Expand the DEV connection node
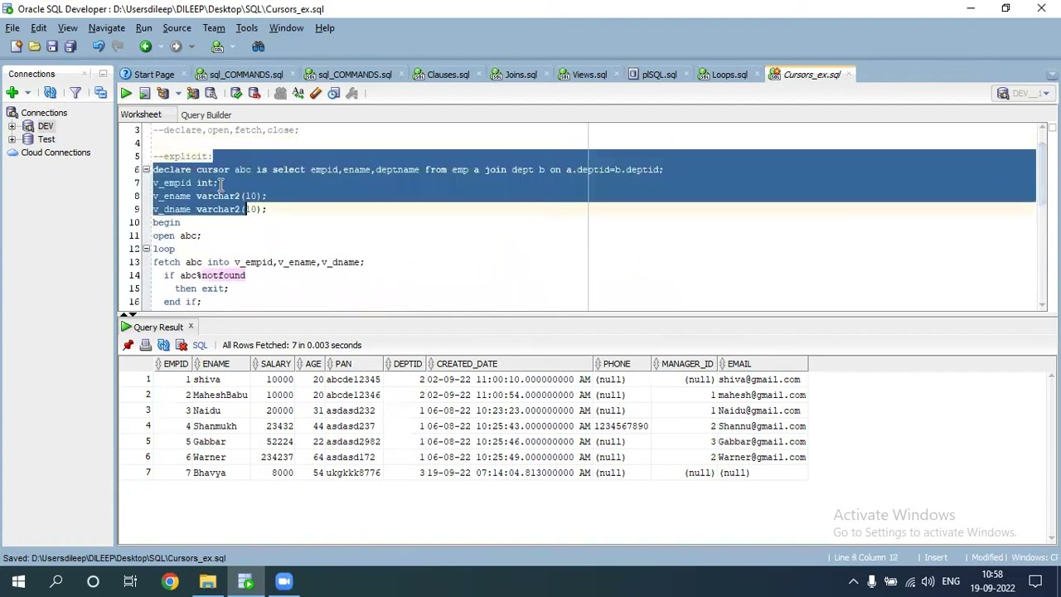 coord(12,126)
